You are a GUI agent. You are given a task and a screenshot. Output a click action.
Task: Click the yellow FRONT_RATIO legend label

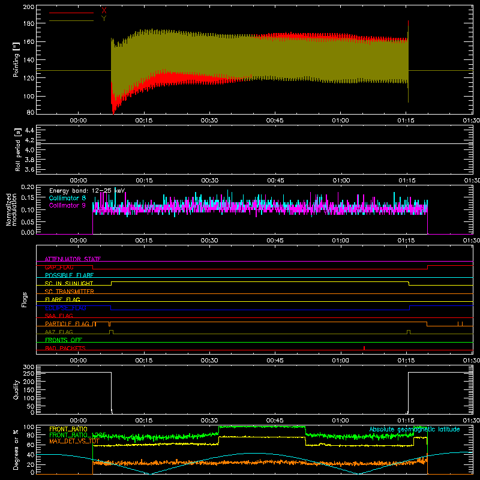coord(68,429)
